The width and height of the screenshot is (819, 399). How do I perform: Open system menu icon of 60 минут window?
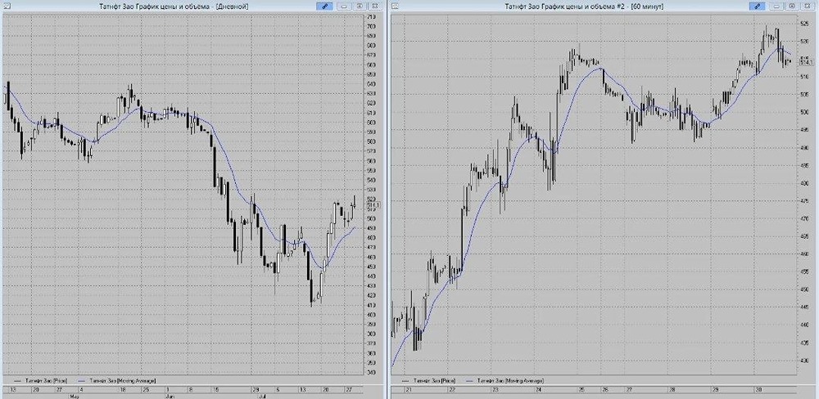point(395,6)
